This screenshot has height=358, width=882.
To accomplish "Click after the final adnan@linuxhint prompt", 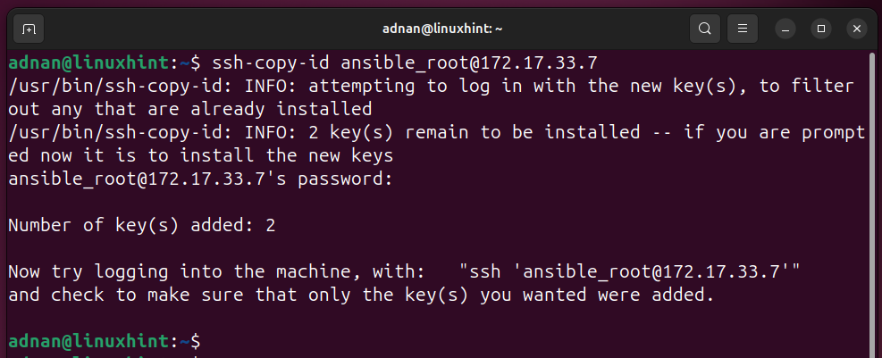I will click(209, 341).
